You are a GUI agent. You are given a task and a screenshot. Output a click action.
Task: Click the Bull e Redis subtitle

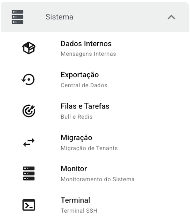click(x=76, y=117)
